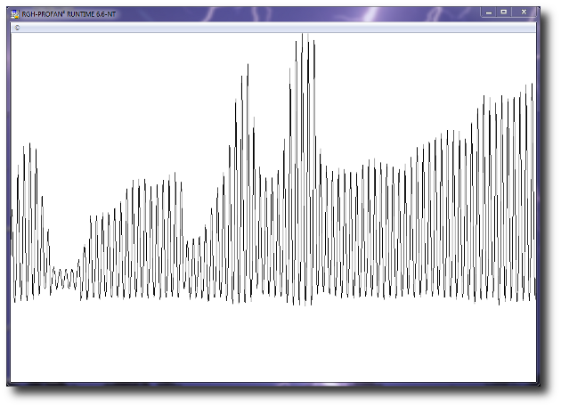Maximize the RGH-PROFAN RUNTIME window

click(x=504, y=12)
